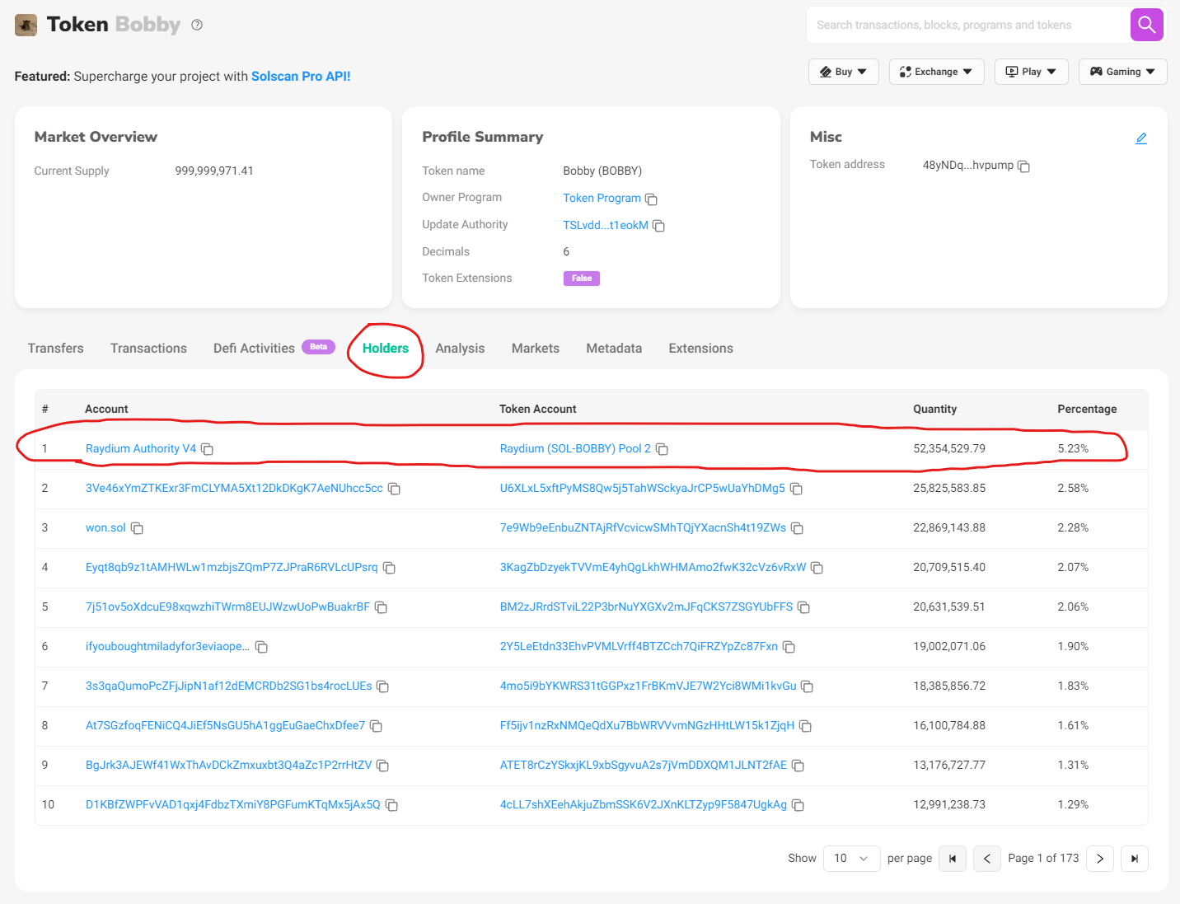Click the 999,999,971.41 current supply value

pos(214,171)
